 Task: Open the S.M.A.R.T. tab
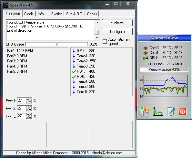click(x=75, y=14)
